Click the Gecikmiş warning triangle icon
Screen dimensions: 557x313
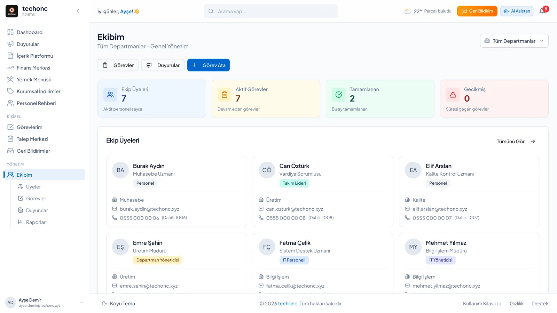[453, 95]
